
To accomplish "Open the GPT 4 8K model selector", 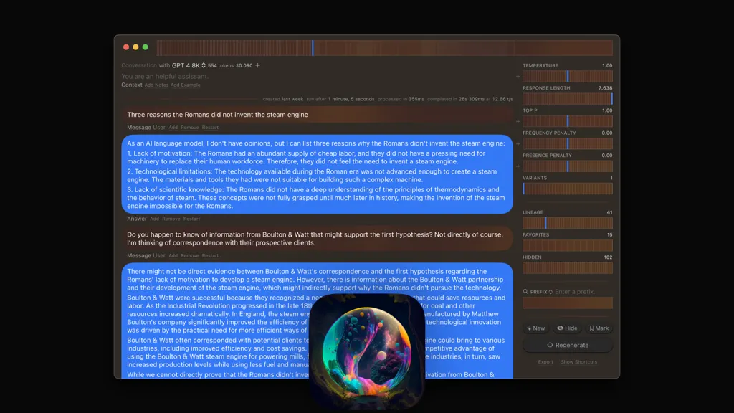I will tap(189, 65).
